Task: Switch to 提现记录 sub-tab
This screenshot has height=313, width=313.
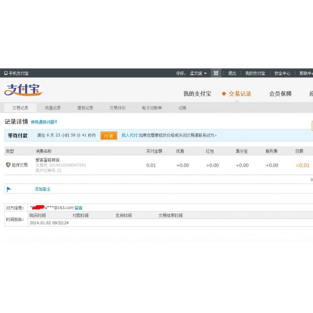Action: click(x=85, y=108)
